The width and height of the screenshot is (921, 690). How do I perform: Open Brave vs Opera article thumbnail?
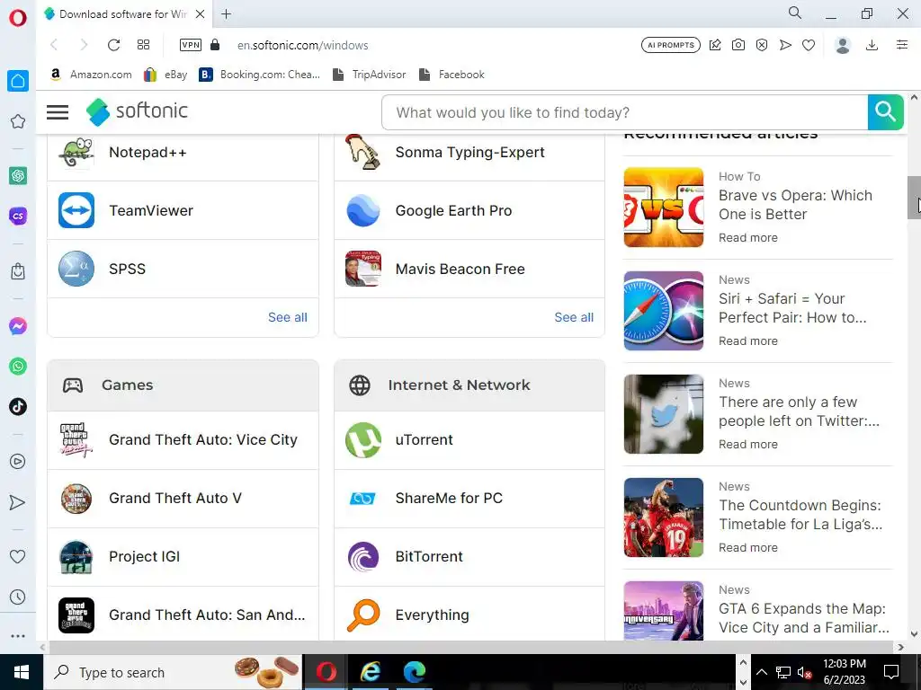[663, 208]
